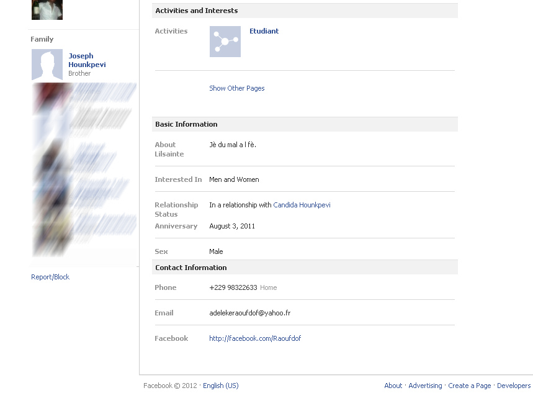Click the Activities and Interests section header

(x=196, y=11)
